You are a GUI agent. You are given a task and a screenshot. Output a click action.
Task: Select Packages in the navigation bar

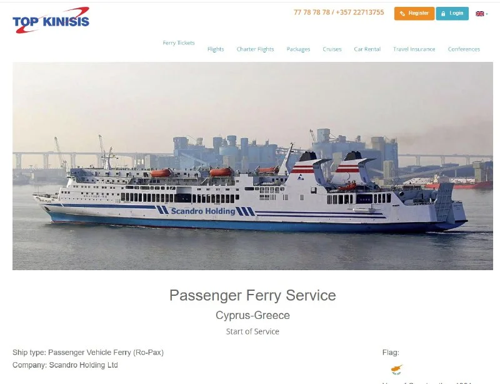click(x=298, y=49)
